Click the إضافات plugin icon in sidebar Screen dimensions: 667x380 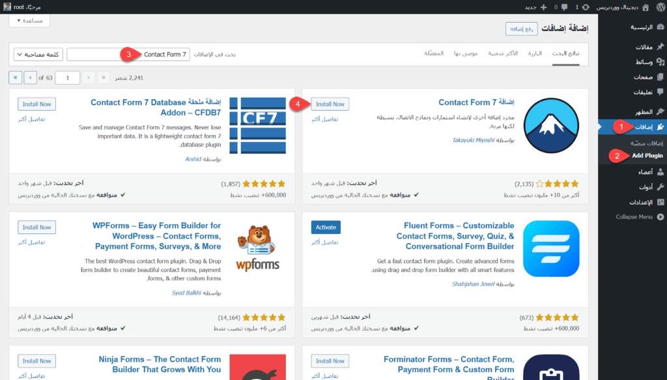pos(660,127)
